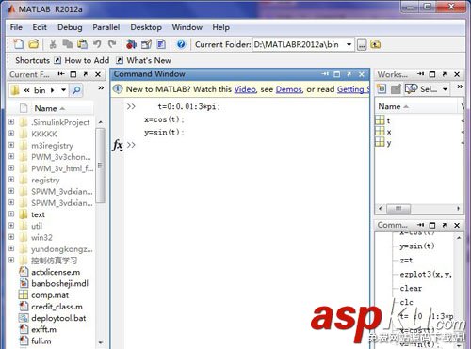The height and width of the screenshot is (349, 471).
Task: Click the Cut scissors icon
Action: click(x=53, y=44)
